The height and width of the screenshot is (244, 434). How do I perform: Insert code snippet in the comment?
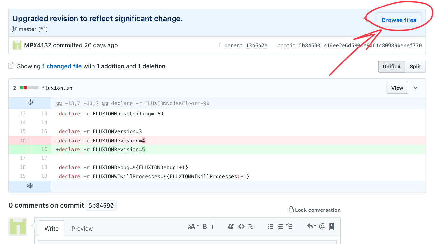click(241, 227)
